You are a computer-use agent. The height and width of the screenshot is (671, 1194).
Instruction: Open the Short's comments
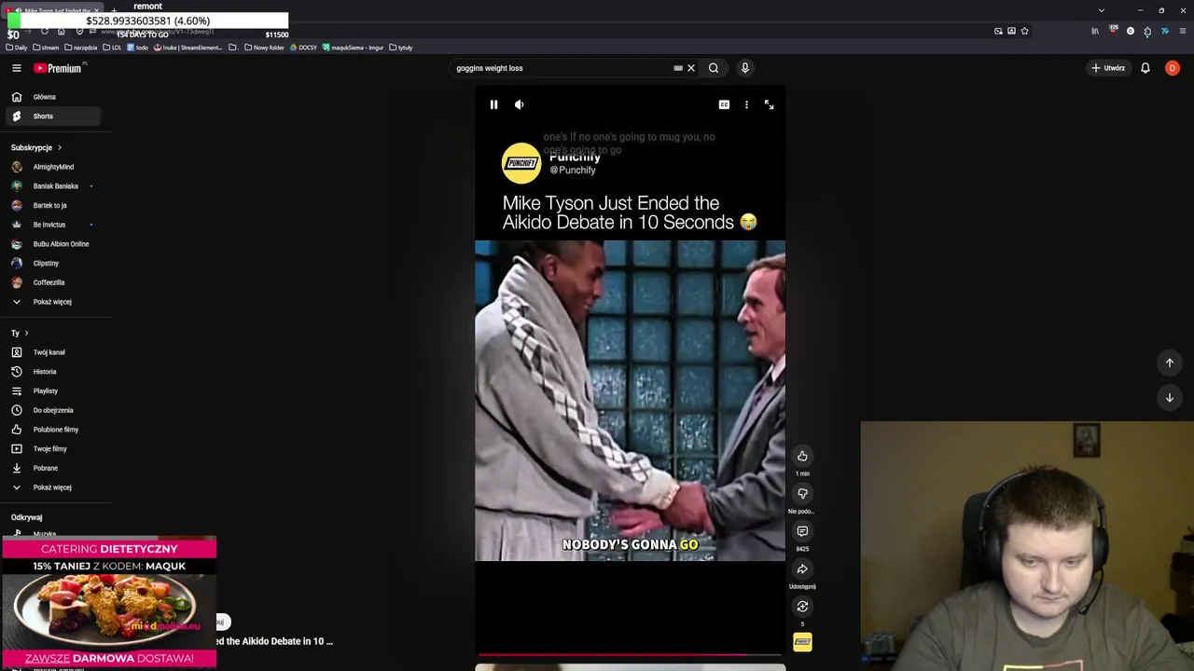(x=802, y=531)
